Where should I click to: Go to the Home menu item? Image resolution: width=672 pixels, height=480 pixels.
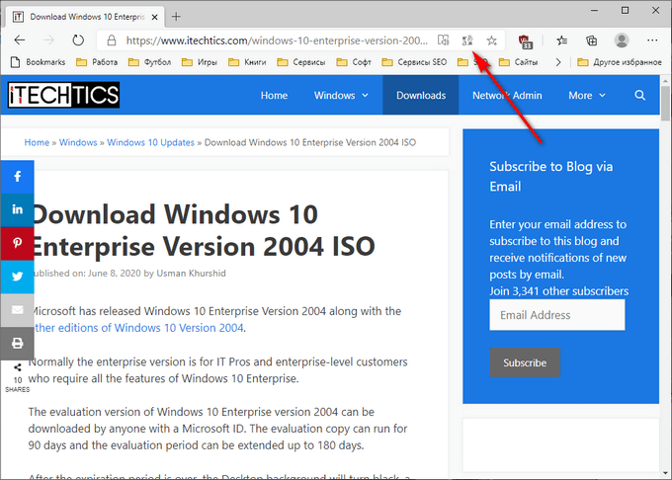tap(274, 95)
